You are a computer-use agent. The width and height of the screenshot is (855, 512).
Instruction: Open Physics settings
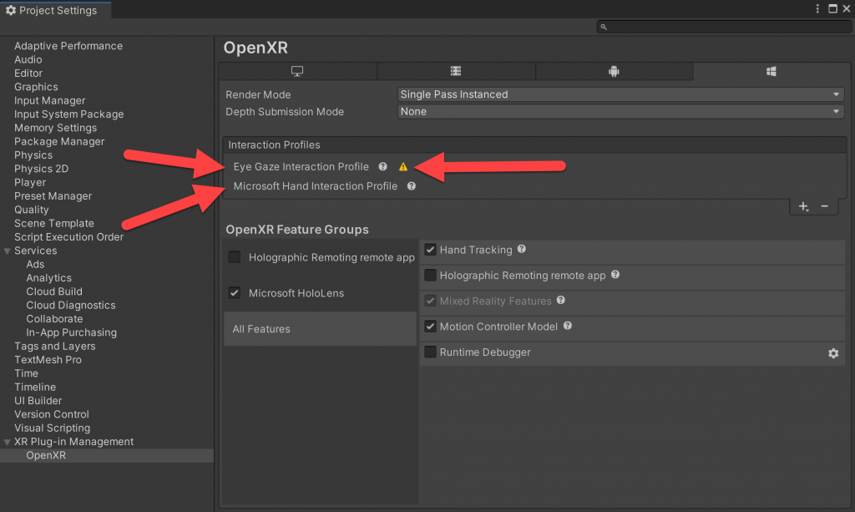click(x=33, y=155)
